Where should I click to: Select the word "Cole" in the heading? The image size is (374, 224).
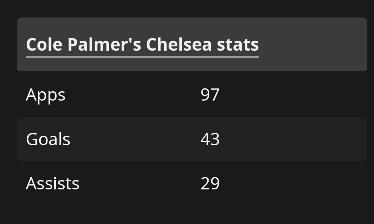point(44,45)
